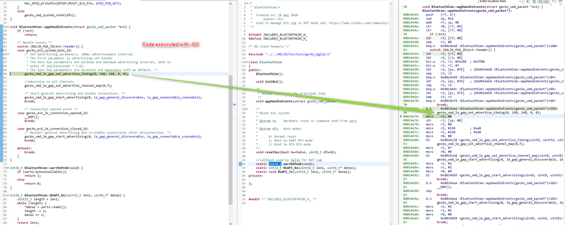
Task: Click the gecko_bglib.h include path
Action: [297, 54]
